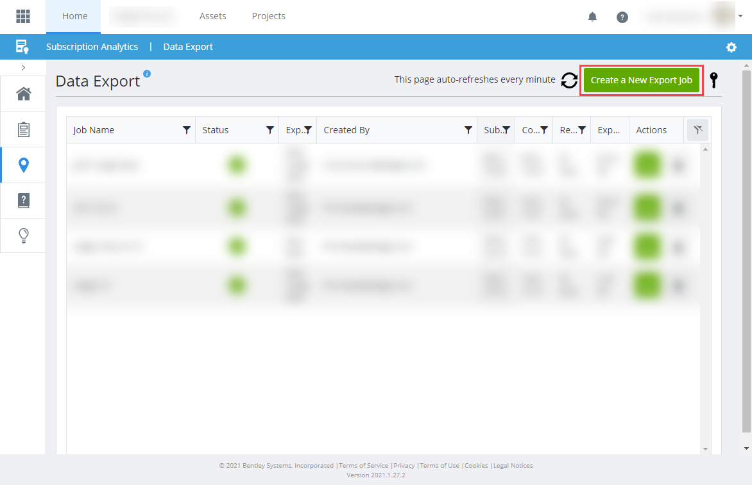Screen dimensions: 752x485
Task: Click the notifications bell icon
Action: pos(592,17)
